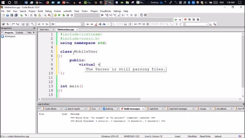This screenshot has height=138, width=245.
Task: Open the Debug menu
Action: (x=49, y=11)
